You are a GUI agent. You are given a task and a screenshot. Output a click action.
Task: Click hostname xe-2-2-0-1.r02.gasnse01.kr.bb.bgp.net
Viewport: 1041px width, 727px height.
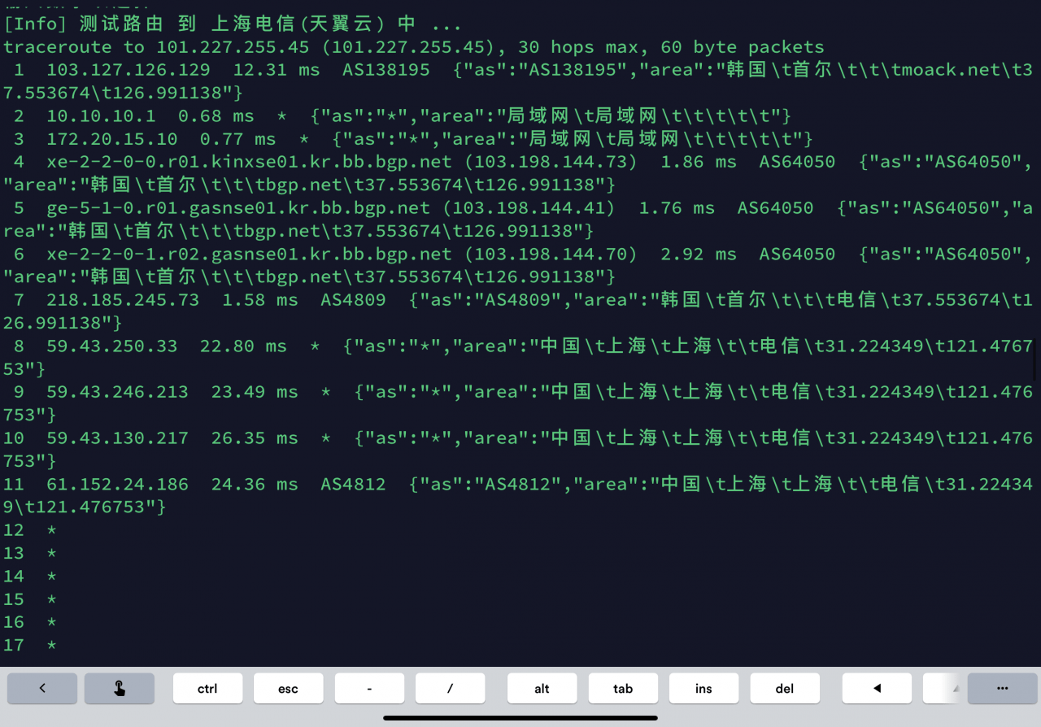249,255
